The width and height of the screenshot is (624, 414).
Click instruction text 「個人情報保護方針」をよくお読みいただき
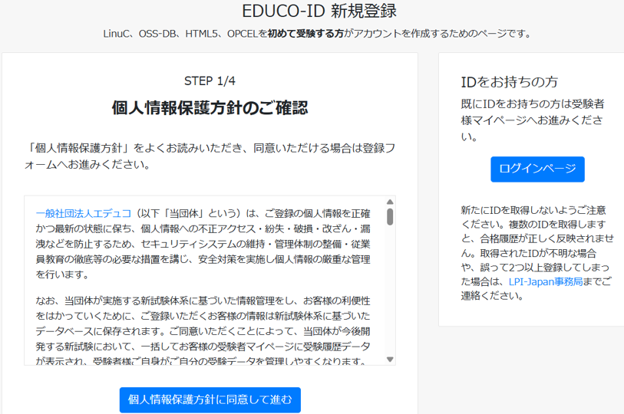pos(210,156)
